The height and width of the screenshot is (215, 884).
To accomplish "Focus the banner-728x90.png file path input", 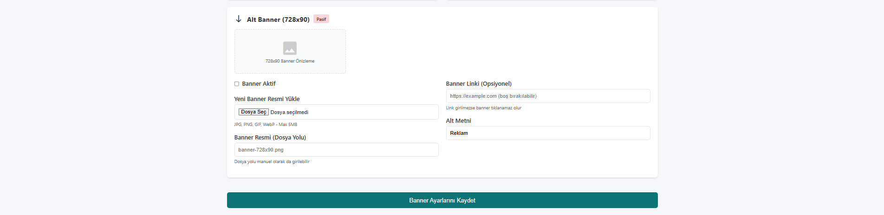I will [x=336, y=150].
